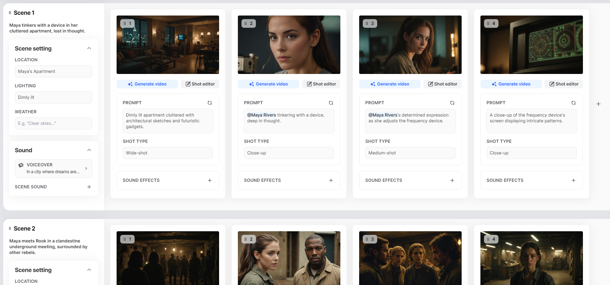
Task: Collapse Scene 1 Scene setting panel
Action: tap(89, 48)
